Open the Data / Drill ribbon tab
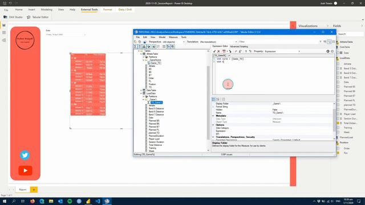365x205 pixels. [x=125, y=10]
